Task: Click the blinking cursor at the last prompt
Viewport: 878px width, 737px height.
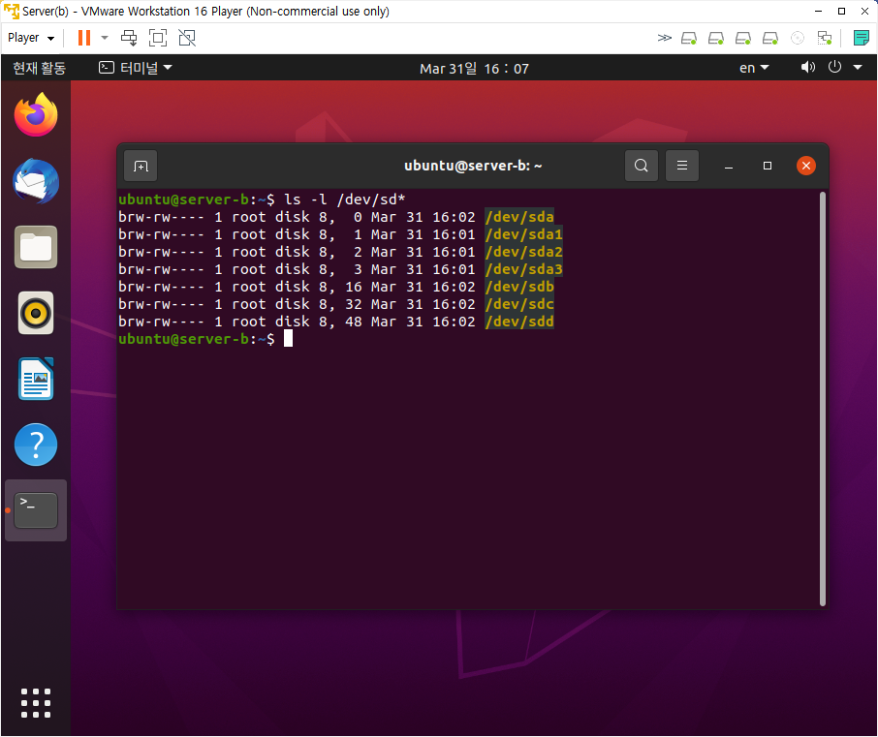Action: [x=288, y=339]
